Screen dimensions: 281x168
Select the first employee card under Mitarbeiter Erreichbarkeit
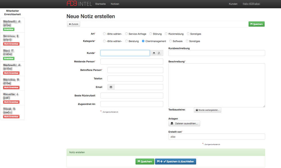tap(12, 25)
